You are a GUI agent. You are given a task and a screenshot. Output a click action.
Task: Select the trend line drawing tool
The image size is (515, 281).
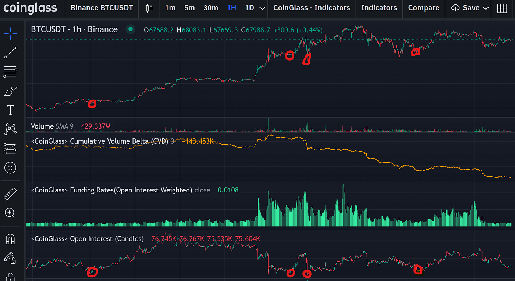(x=10, y=53)
